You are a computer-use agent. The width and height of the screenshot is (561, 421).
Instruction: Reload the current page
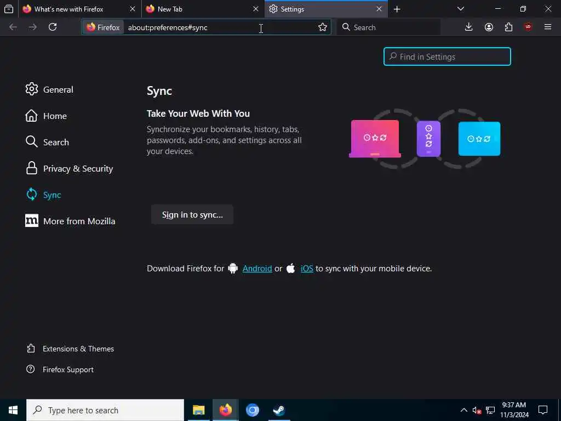click(x=53, y=27)
